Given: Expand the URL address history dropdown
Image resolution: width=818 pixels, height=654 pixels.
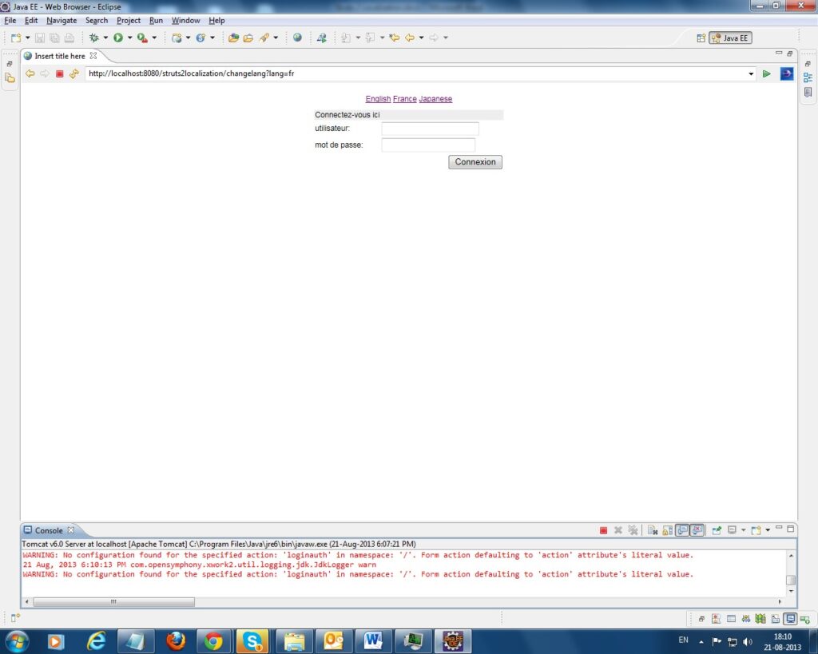Looking at the screenshot, I should pos(751,73).
